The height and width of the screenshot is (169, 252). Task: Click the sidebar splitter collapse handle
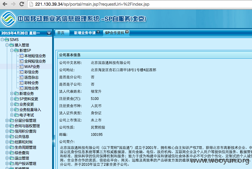pyautogui.click(x=54, y=141)
